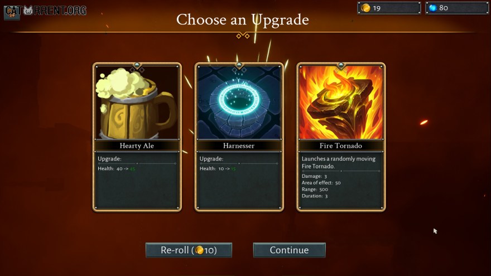This screenshot has height=276, width=491.
Task: Click the blue gem icon in top counter
Action: (433, 8)
